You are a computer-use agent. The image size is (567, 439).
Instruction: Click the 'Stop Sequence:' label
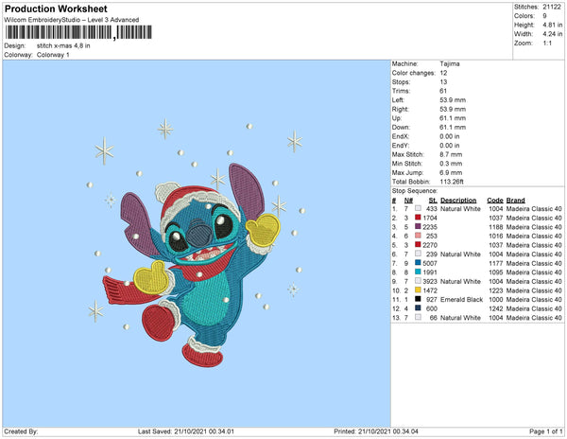coord(415,191)
